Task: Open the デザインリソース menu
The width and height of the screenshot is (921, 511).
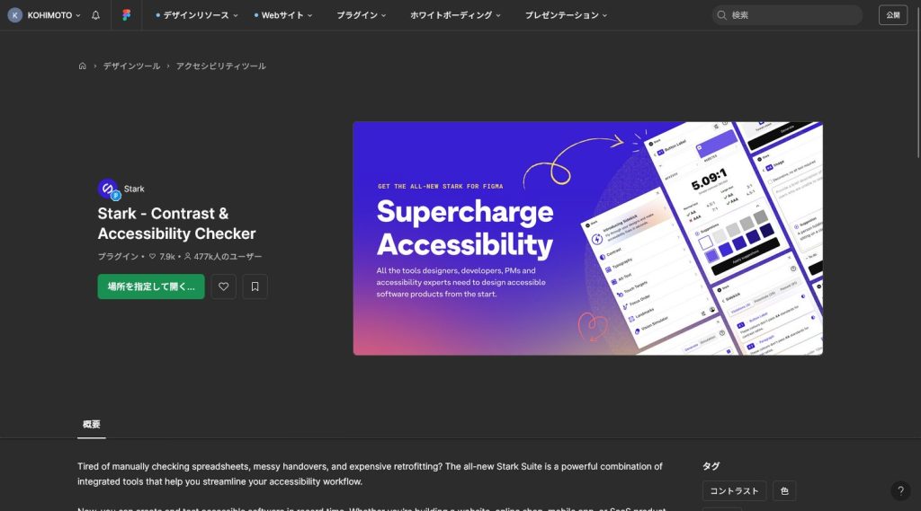Action: point(197,15)
